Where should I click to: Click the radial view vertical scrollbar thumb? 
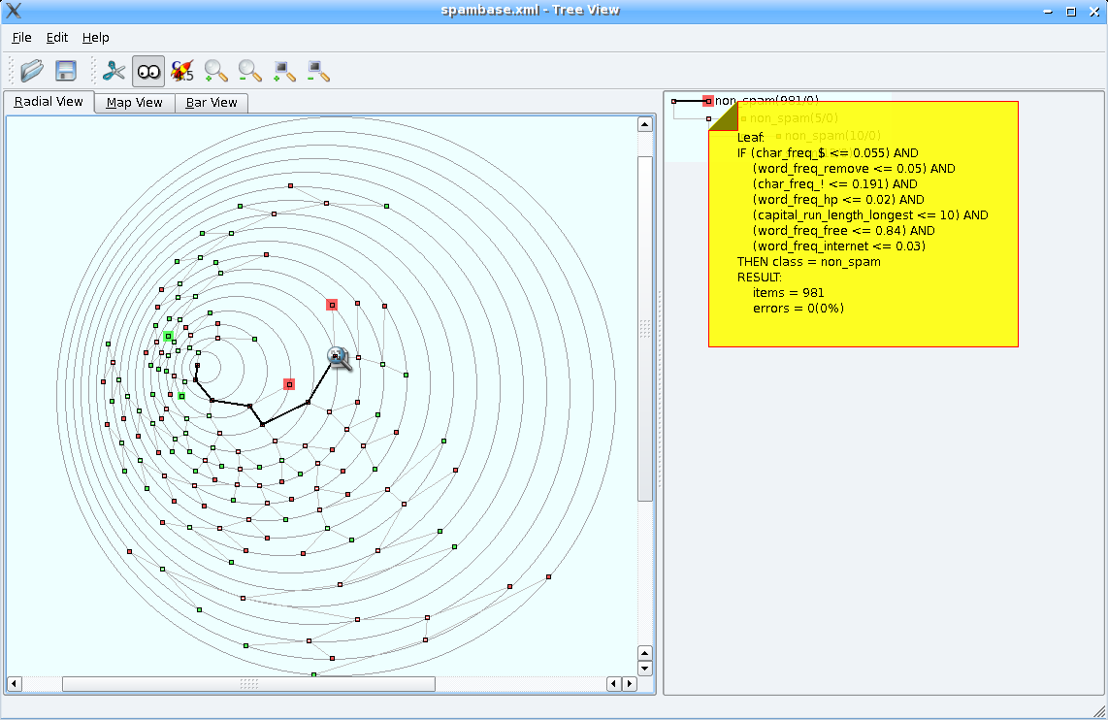pyautogui.click(x=644, y=329)
